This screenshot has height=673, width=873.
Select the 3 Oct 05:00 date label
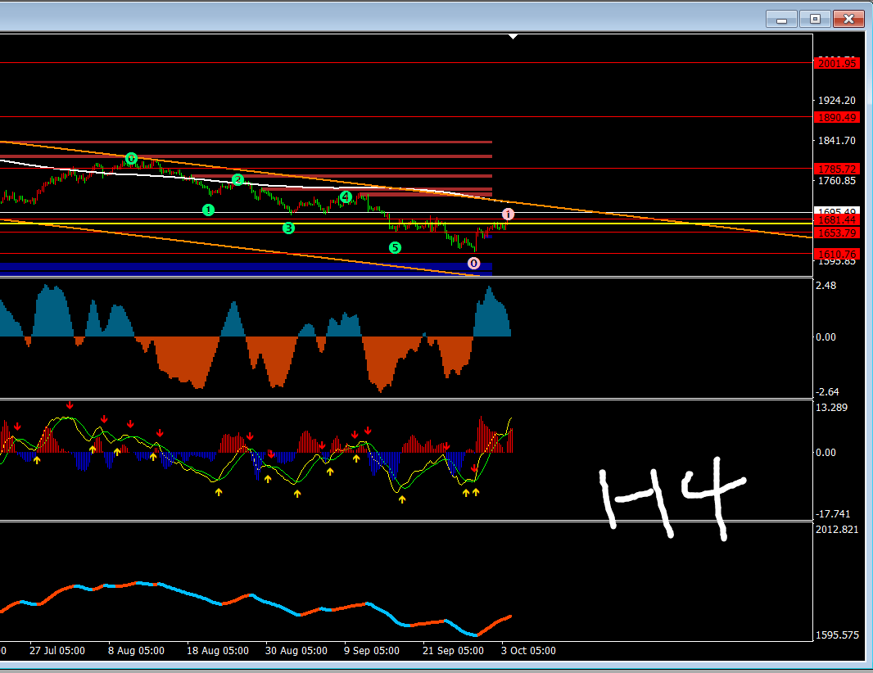coord(528,651)
